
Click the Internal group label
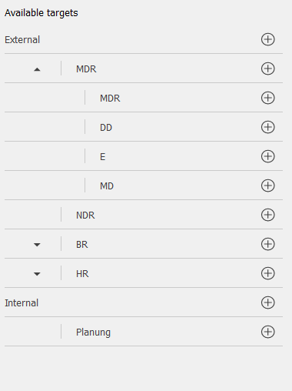[22, 303]
